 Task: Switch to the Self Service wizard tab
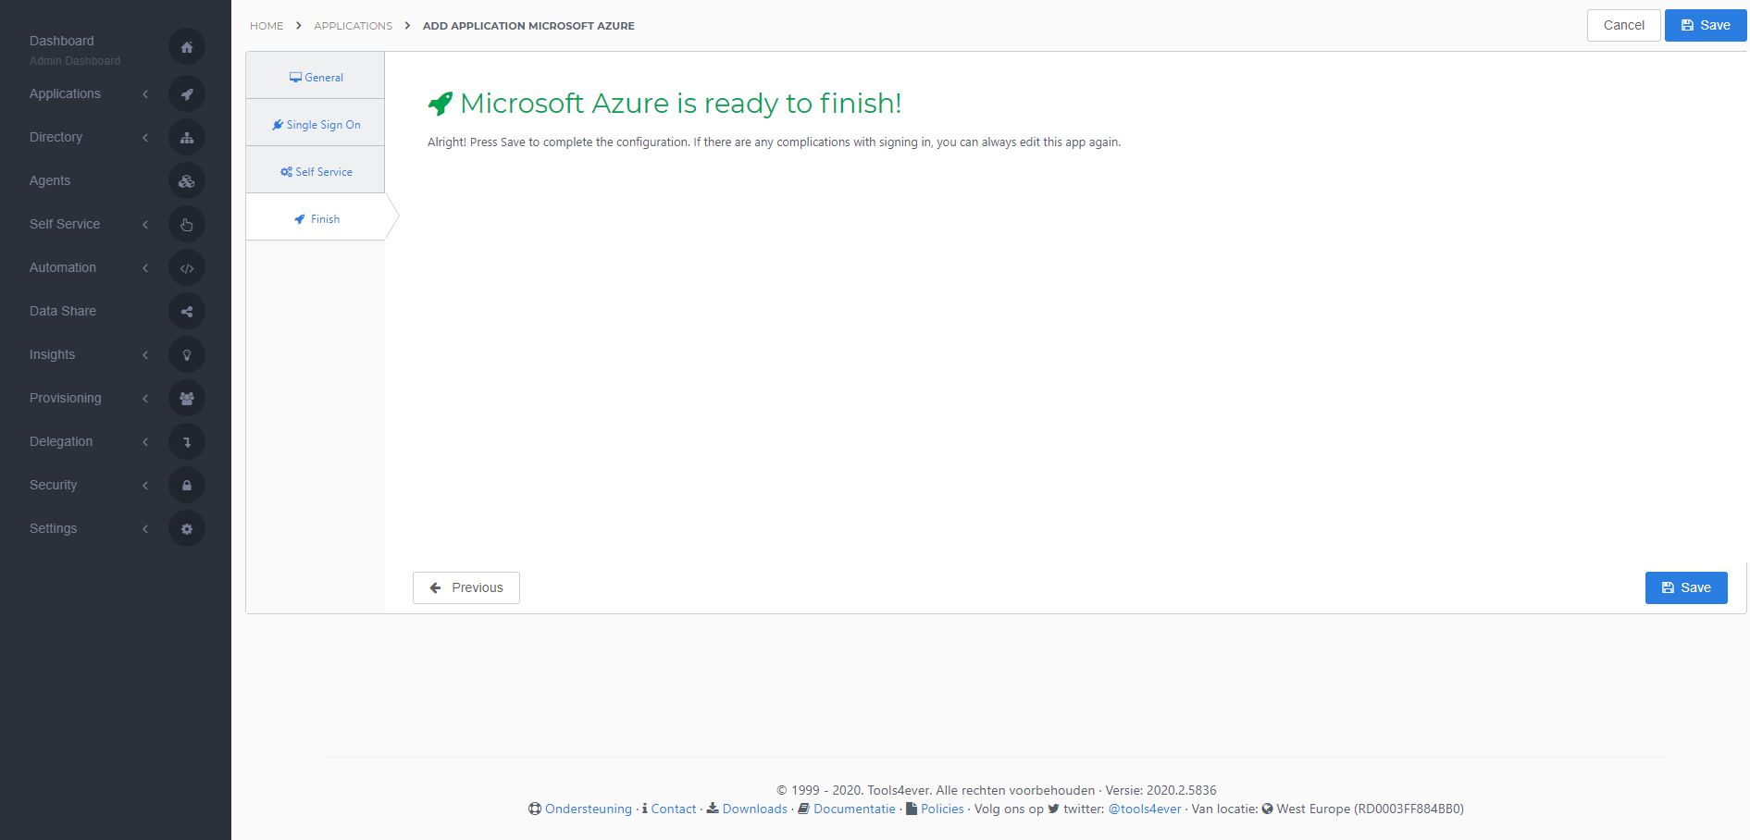[316, 171]
